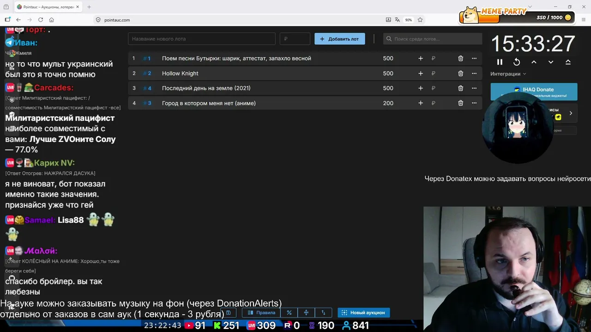
Task: Click the sort arrows icon in bottom toolbar
Action: (323, 313)
